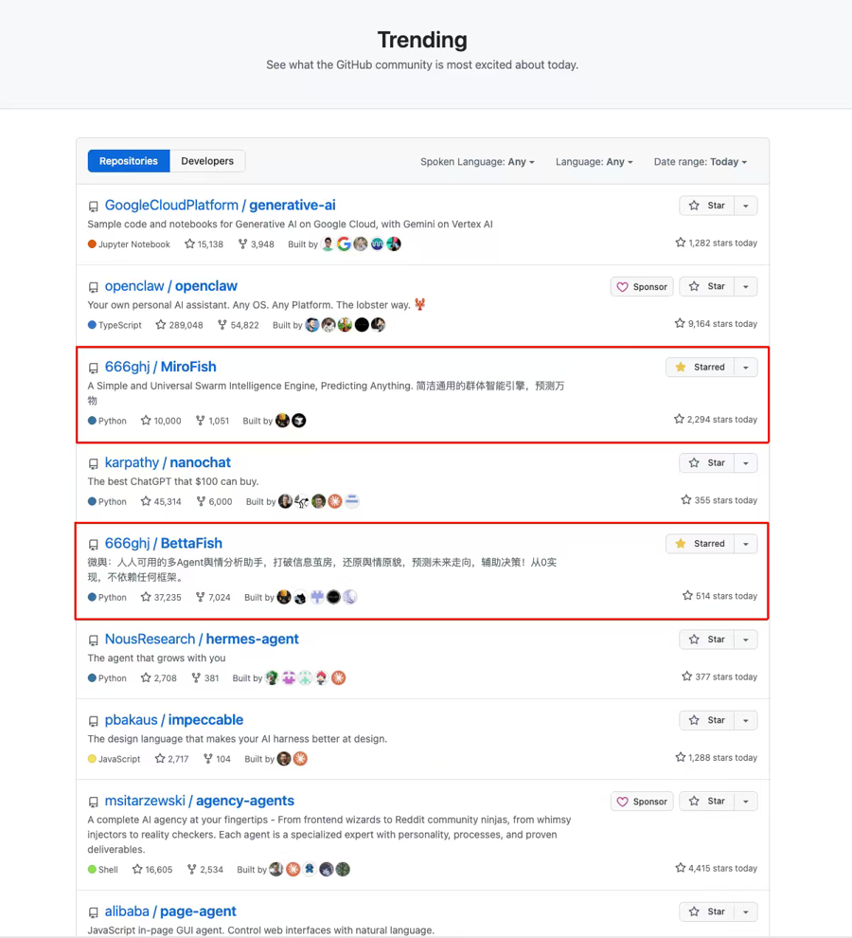Click star count icon for generative-ai repository
This screenshot has width=852, height=938.
[189, 244]
